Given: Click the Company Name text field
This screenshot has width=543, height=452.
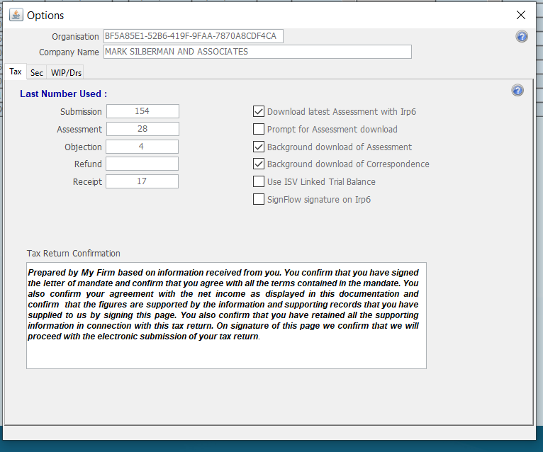Looking at the screenshot, I should tap(257, 52).
